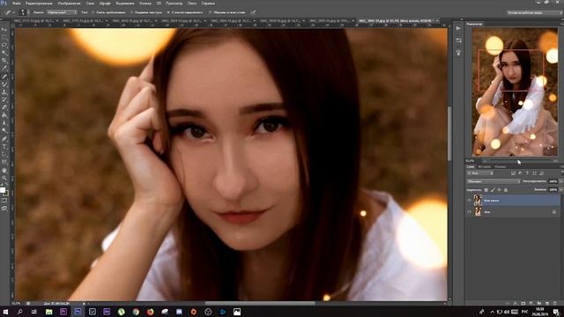
Task: Filter layers by type (T) icon
Action: click(527, 173)
